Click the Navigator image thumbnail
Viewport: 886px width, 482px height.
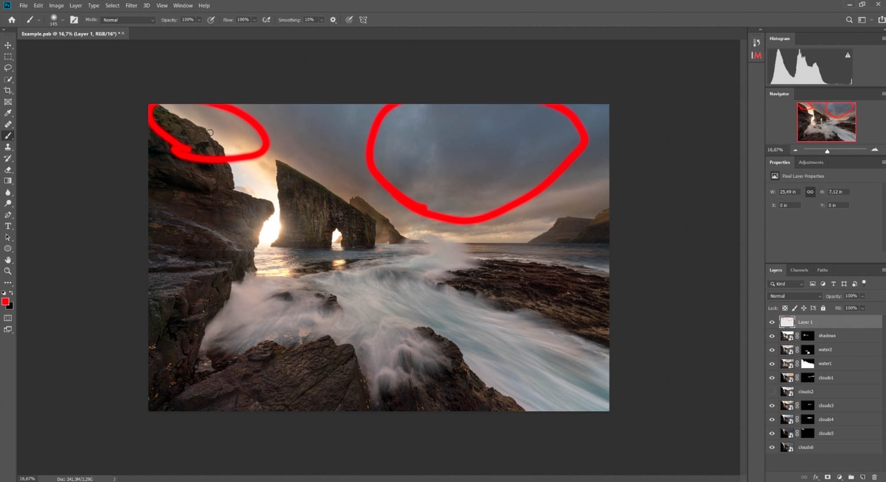coord(826,122)
